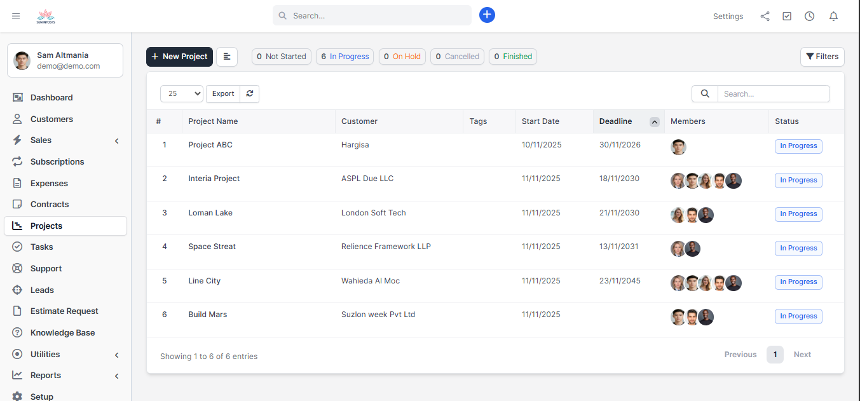Image resolution: width=860 pixels, height=401 pixels.
Task: Open recent activity clock icon
Action: (809, 16)
